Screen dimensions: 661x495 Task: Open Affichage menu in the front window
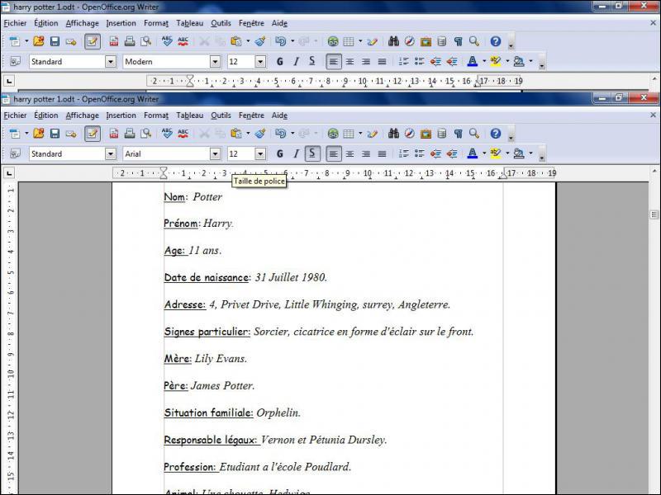82,115
